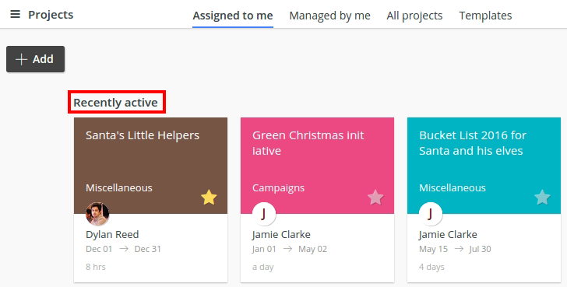The image size is (567, 287).
Task: Click the Dec 31 end date
Action: point(147,249)
